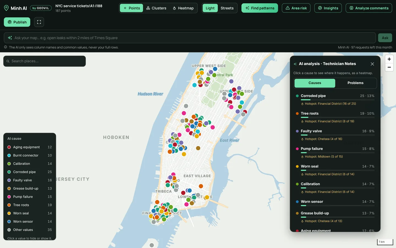This screenshot has width=396, height=248.
Task: Click the Publish button
Action: [x=17, y=22]
